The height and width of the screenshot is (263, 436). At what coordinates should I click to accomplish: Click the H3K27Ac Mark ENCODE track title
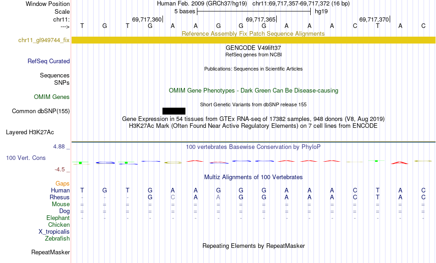[253, 126]
